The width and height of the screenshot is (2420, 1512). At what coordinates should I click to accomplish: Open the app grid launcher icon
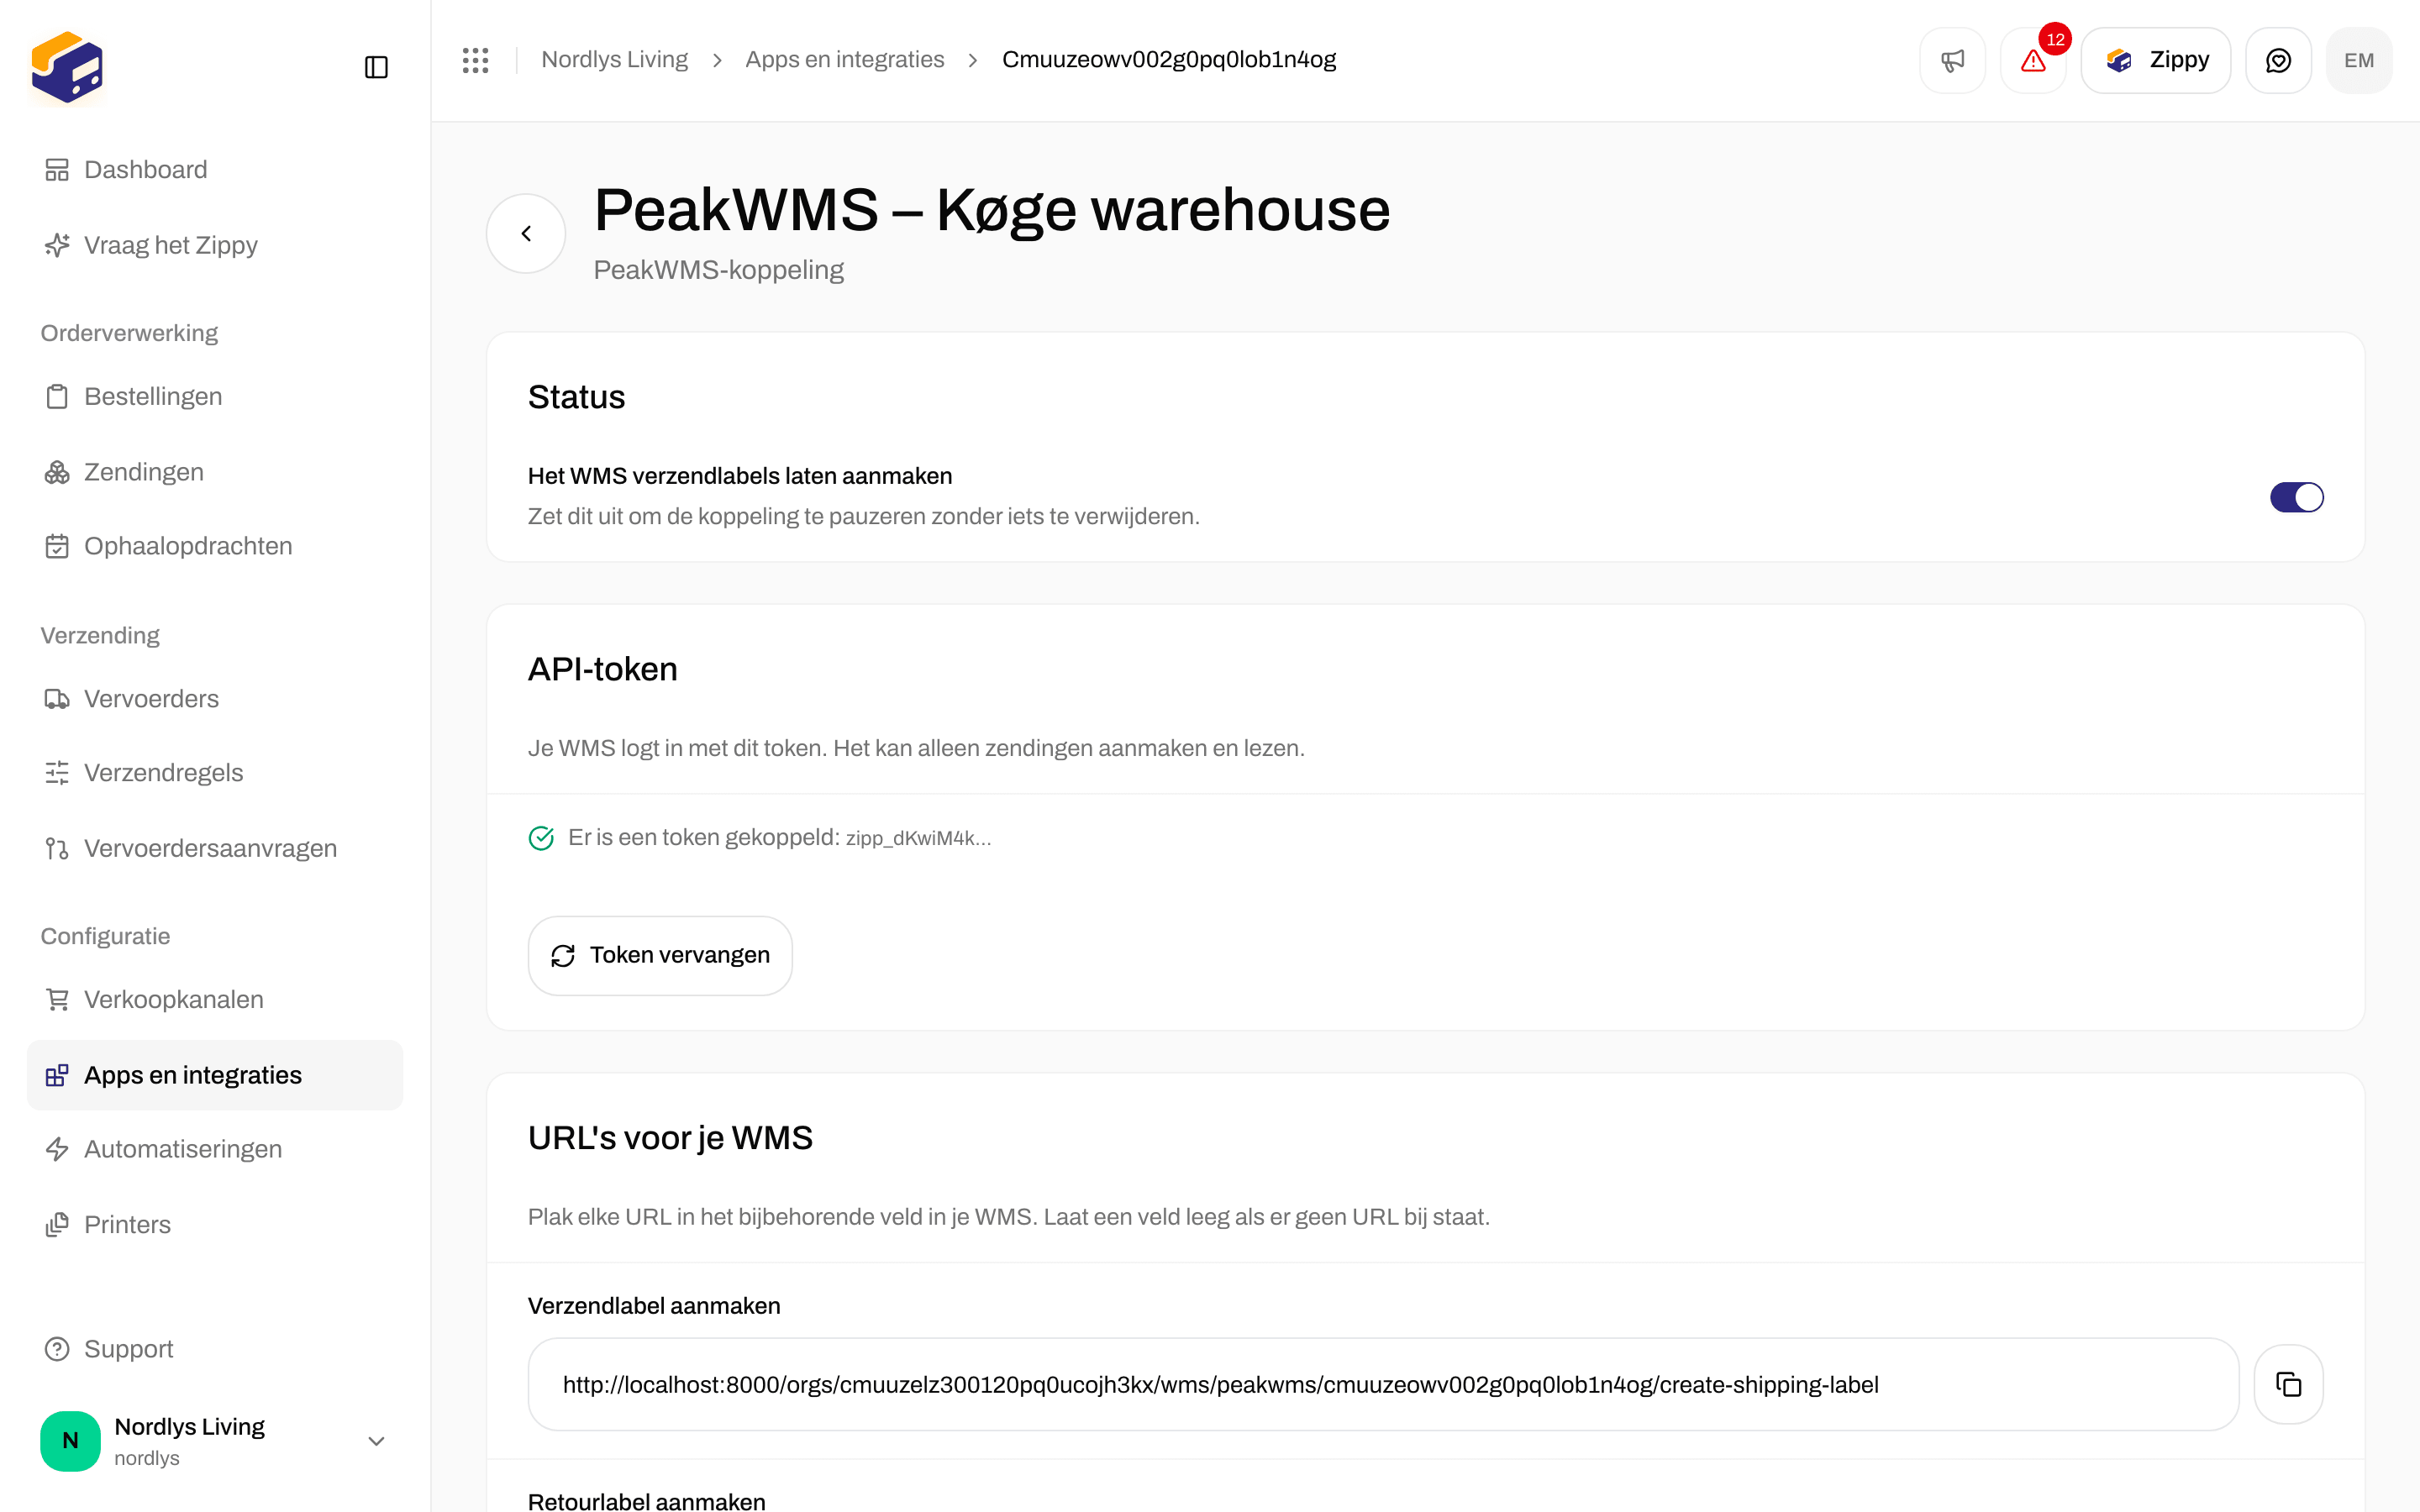click(x=476, y=60)
